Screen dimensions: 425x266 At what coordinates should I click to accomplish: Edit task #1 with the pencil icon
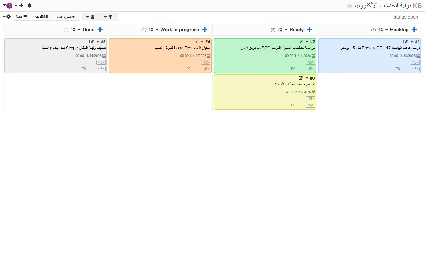406,42
